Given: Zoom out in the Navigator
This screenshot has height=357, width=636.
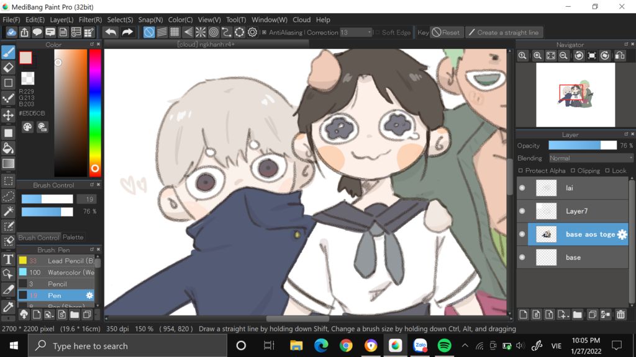Looking at the screenshot, I should 563,56.
